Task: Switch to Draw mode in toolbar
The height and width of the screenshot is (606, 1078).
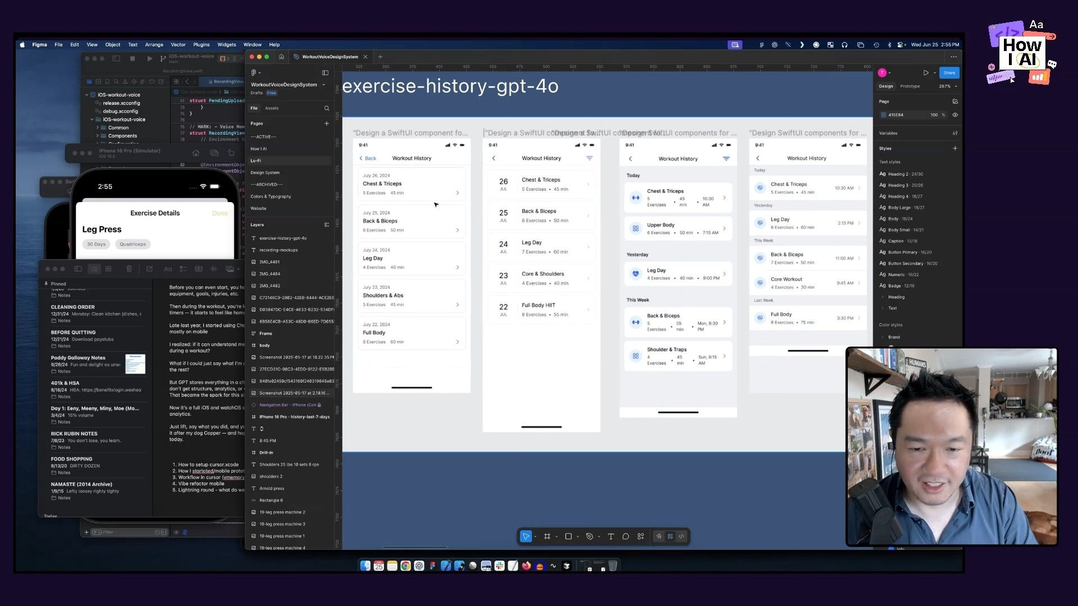Action: 659,536
